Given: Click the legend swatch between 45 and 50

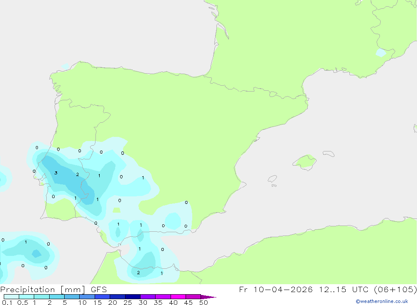Looking at the screenshot, I should coord(193,297).
